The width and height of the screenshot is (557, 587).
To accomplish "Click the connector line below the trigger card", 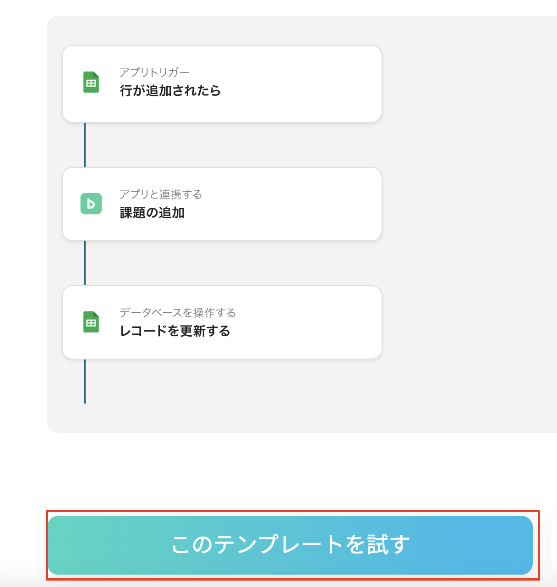I will pos(85,144).
